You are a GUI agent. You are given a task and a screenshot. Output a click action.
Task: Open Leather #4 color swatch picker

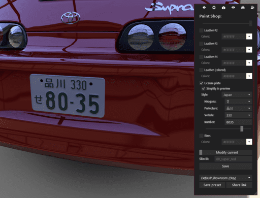[249, 63]
